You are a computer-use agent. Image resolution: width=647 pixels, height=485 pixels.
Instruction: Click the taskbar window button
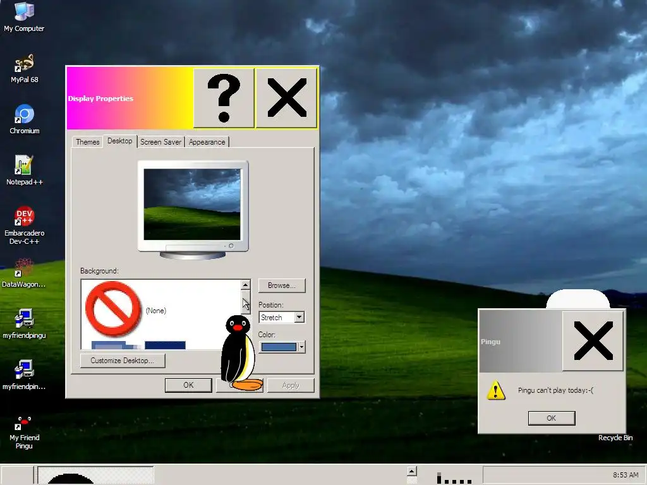[x=96, y=475]
